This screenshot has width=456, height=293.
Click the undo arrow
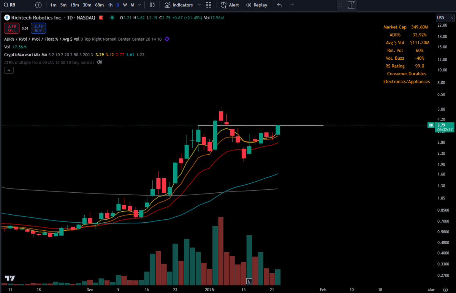(x=280, y=5)
